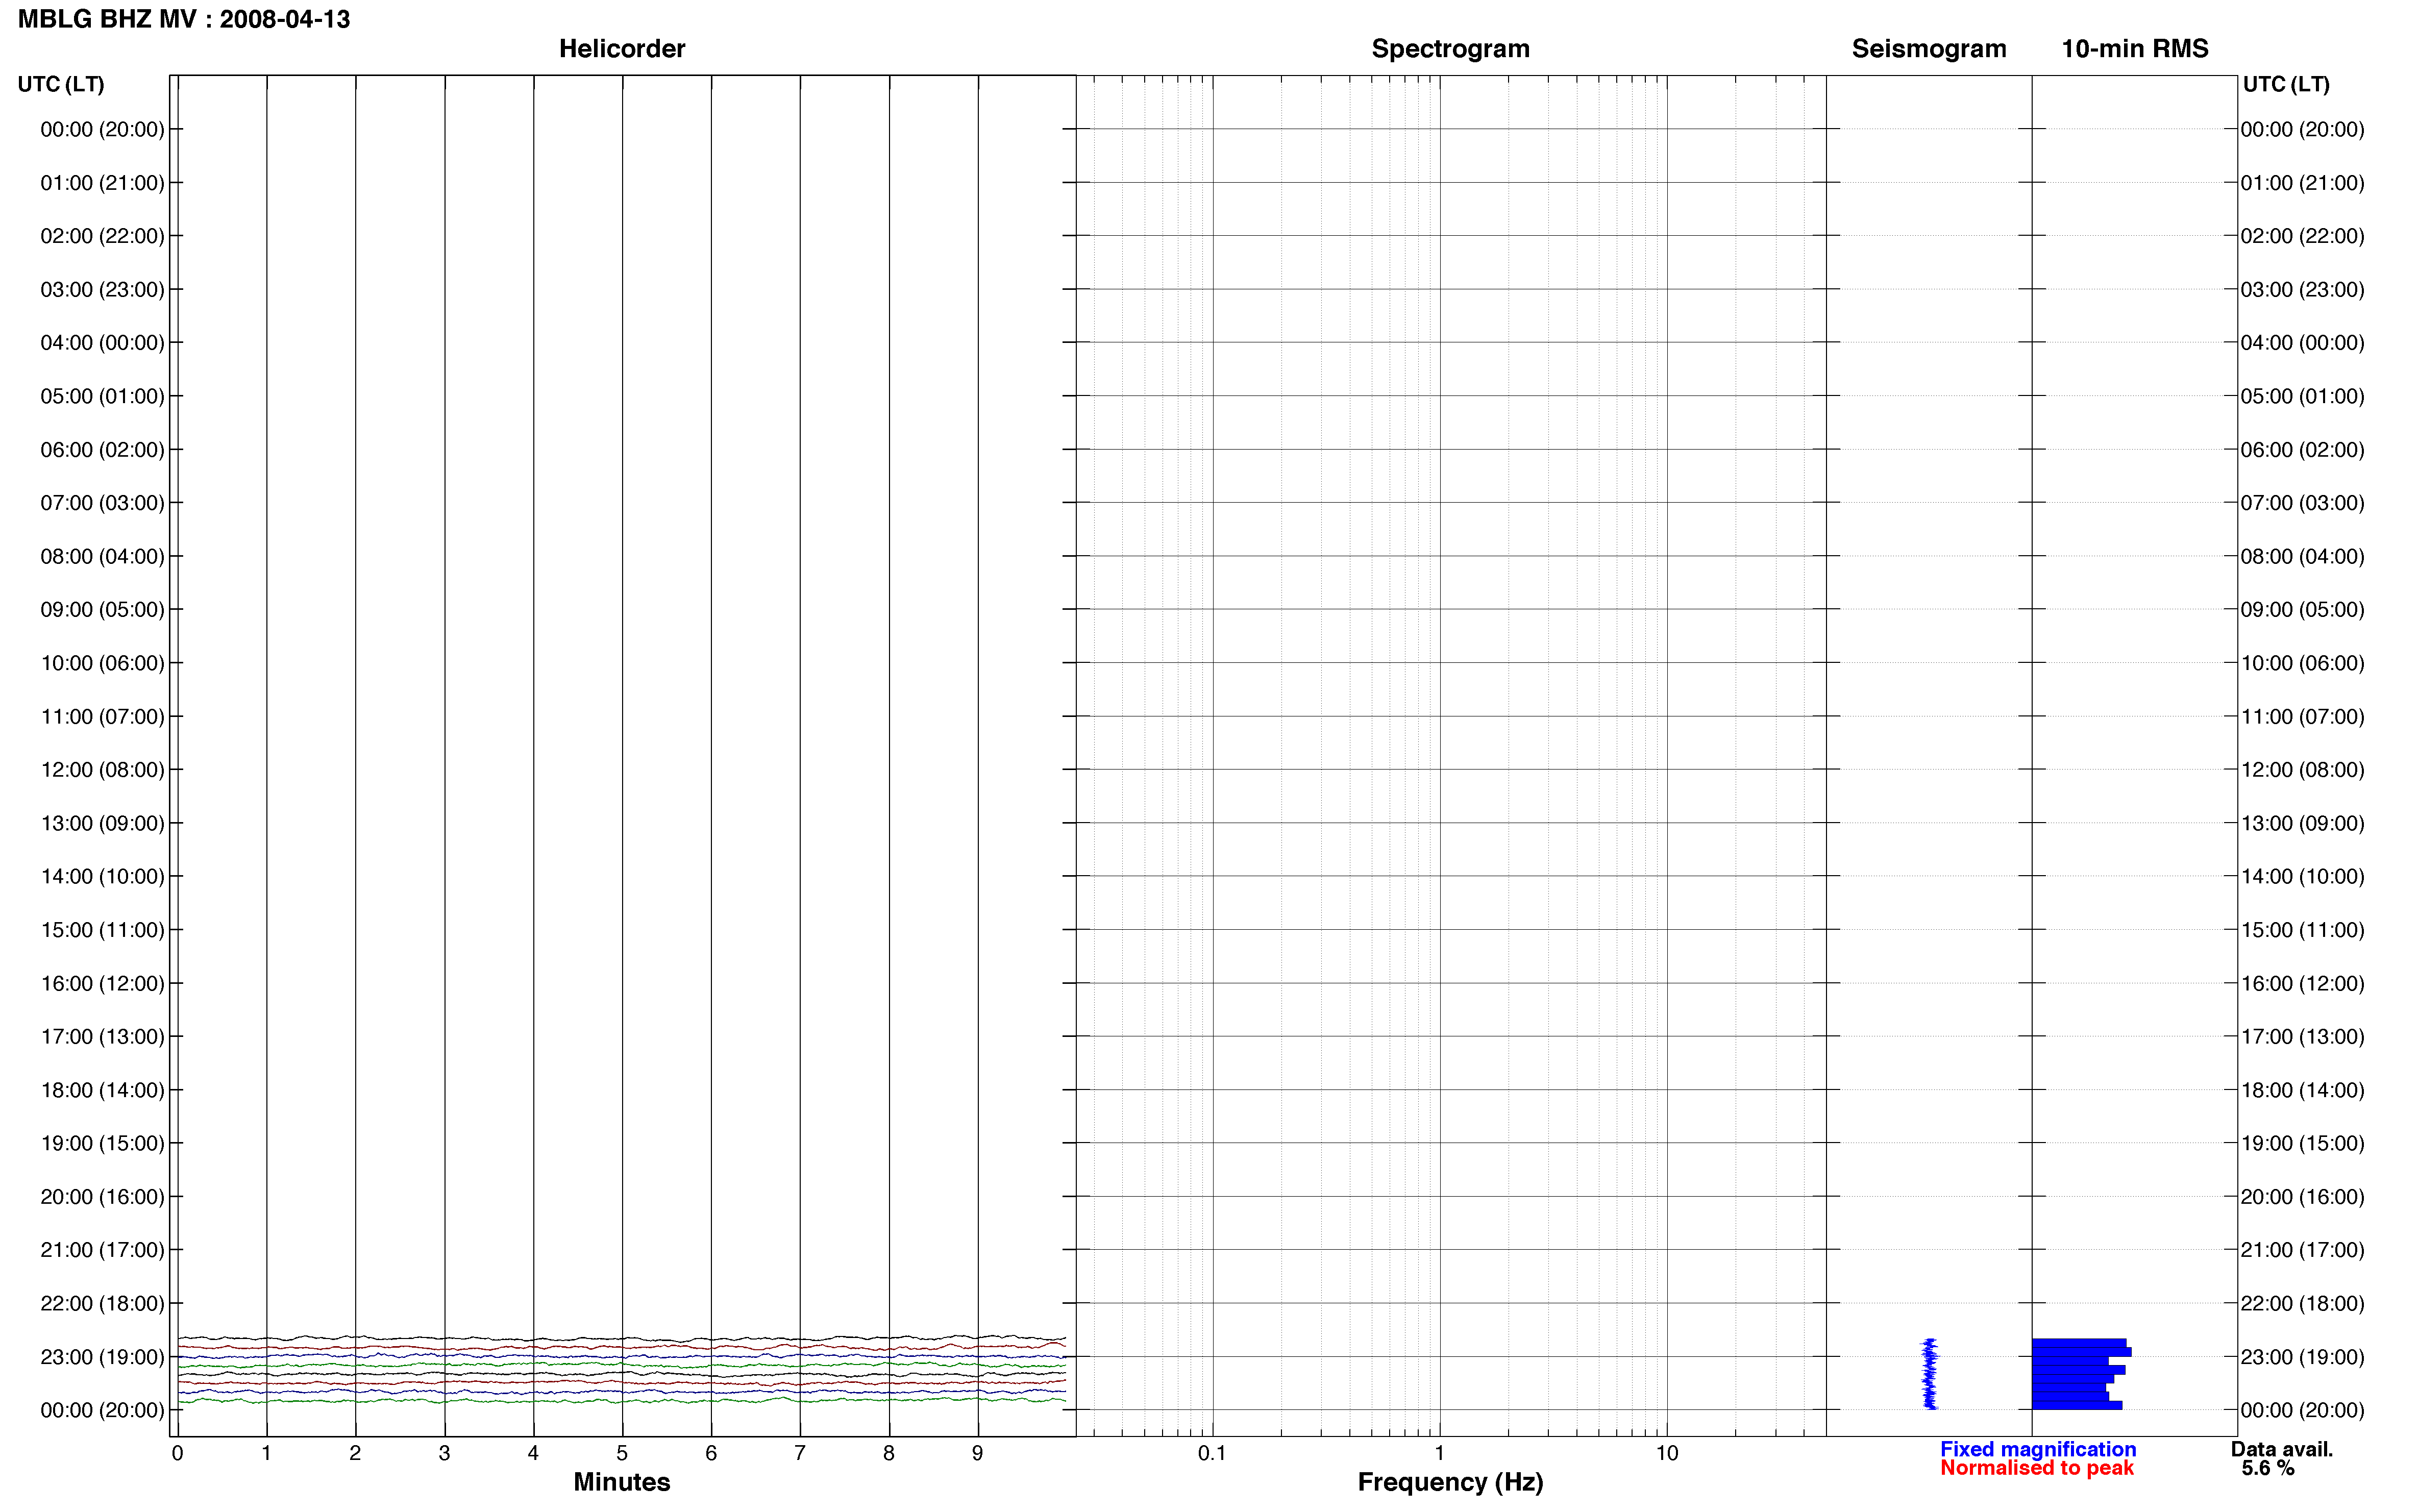Click left axis label 20:00 (16:00)
This screenshot has width=2419, height=1512.
point(102,1197)
